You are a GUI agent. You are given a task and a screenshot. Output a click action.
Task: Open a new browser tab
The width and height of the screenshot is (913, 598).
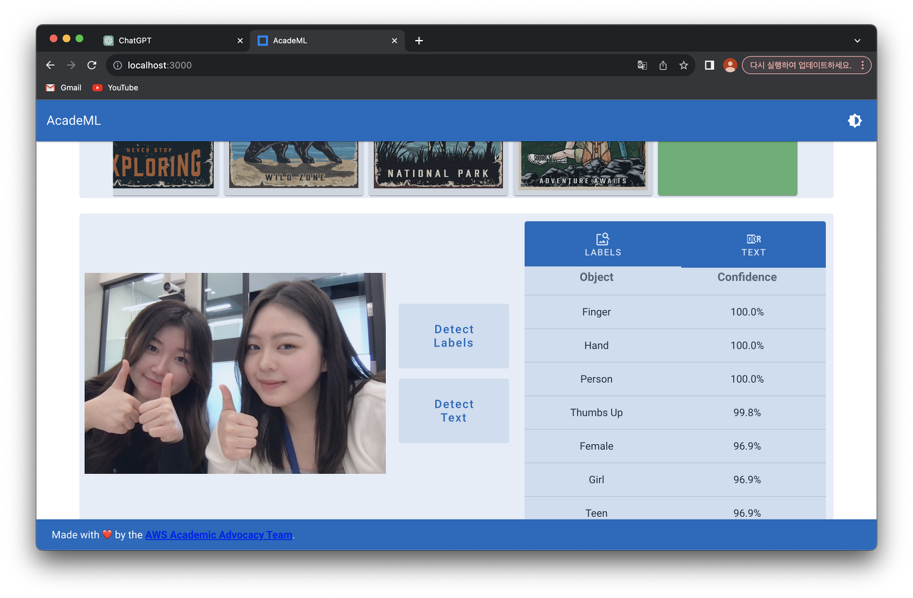[x=419, y=41]
